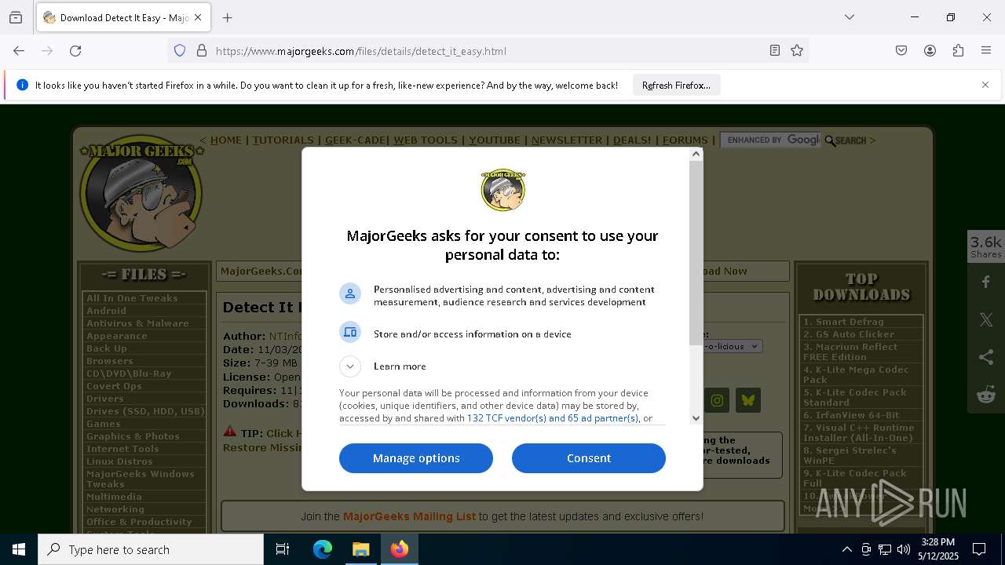1005x565 pixels.
Task: Open TUTORIALS in site navigation
Action: (x=283, y=140)
